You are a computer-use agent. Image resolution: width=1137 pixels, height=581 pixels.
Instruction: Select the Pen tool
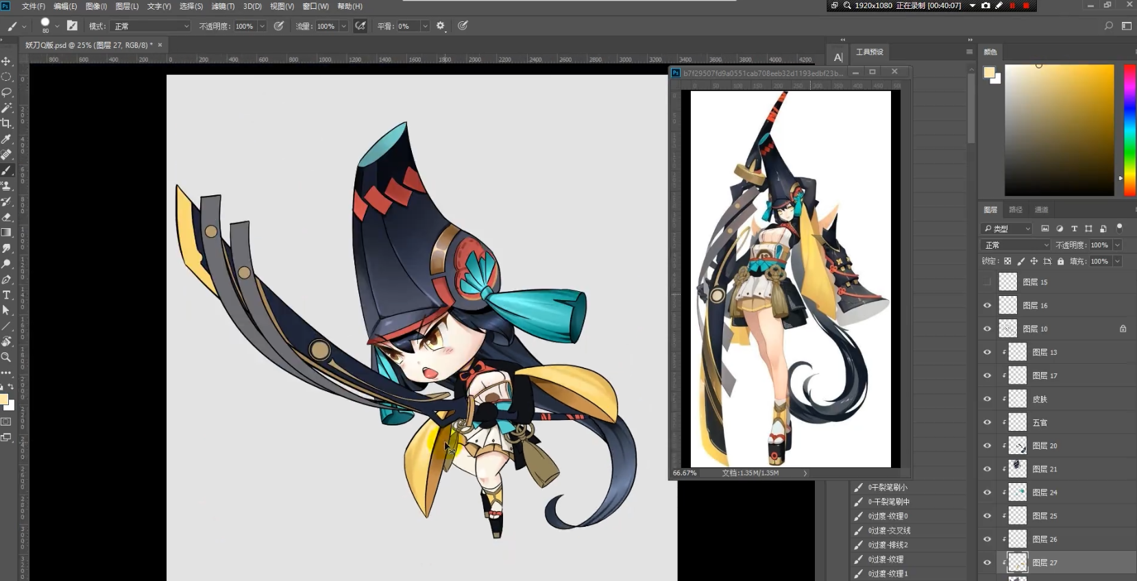pyautogui.click(x=6, y=280)
